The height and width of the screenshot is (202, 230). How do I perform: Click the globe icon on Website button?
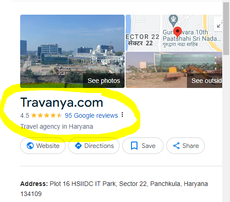tap(30, 146)
